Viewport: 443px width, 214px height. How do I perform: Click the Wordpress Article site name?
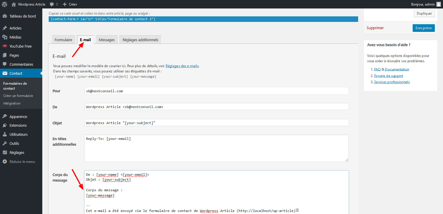[31, 4]
